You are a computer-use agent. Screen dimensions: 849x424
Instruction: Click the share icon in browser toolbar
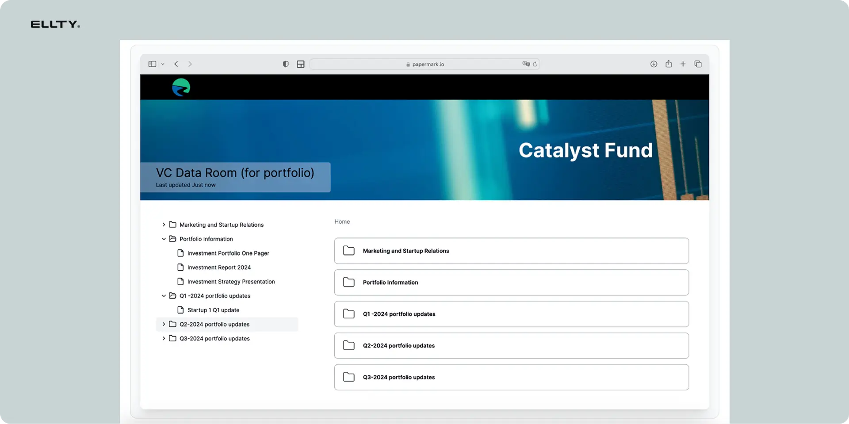(x=669, y=64)
